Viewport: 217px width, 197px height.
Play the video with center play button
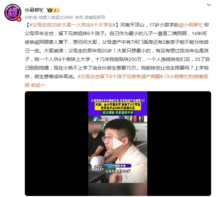click(118, 144)
